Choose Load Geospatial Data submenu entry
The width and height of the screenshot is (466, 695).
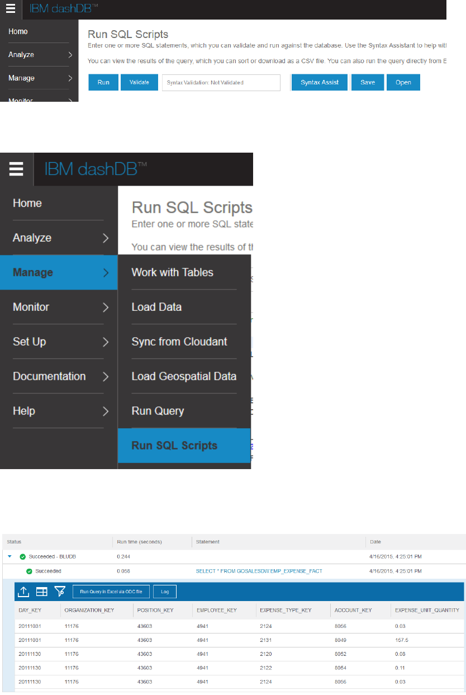coord(184,376)
